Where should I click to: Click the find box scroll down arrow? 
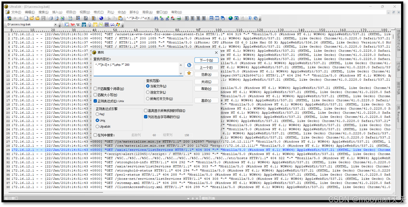[x=181, y=74]
